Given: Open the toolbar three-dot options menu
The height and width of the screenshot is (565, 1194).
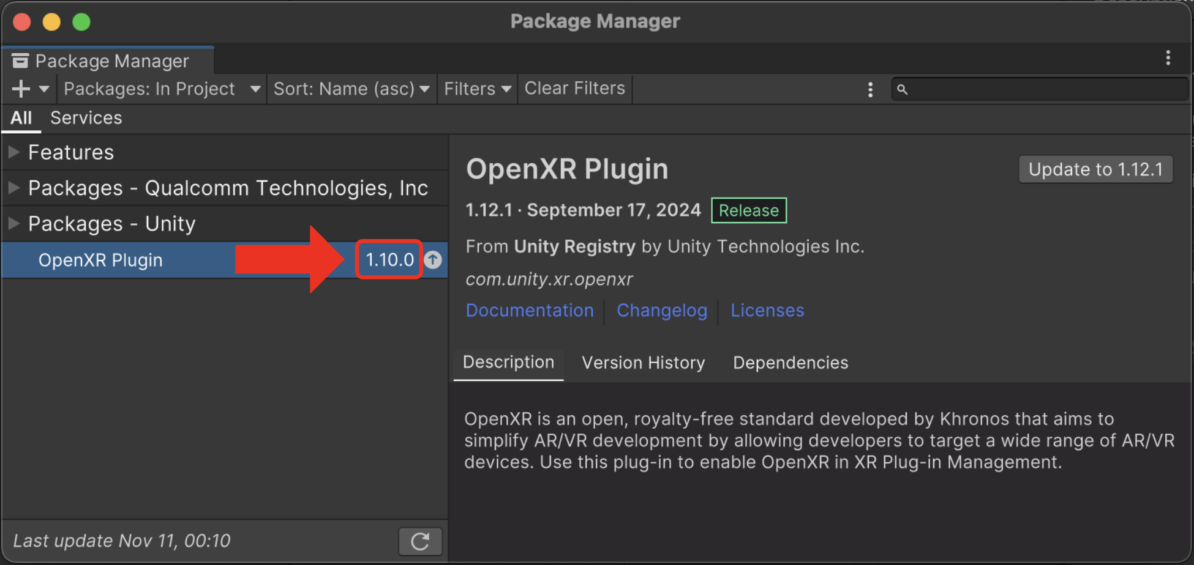Looking at the screenshot, I should [870, 90].
